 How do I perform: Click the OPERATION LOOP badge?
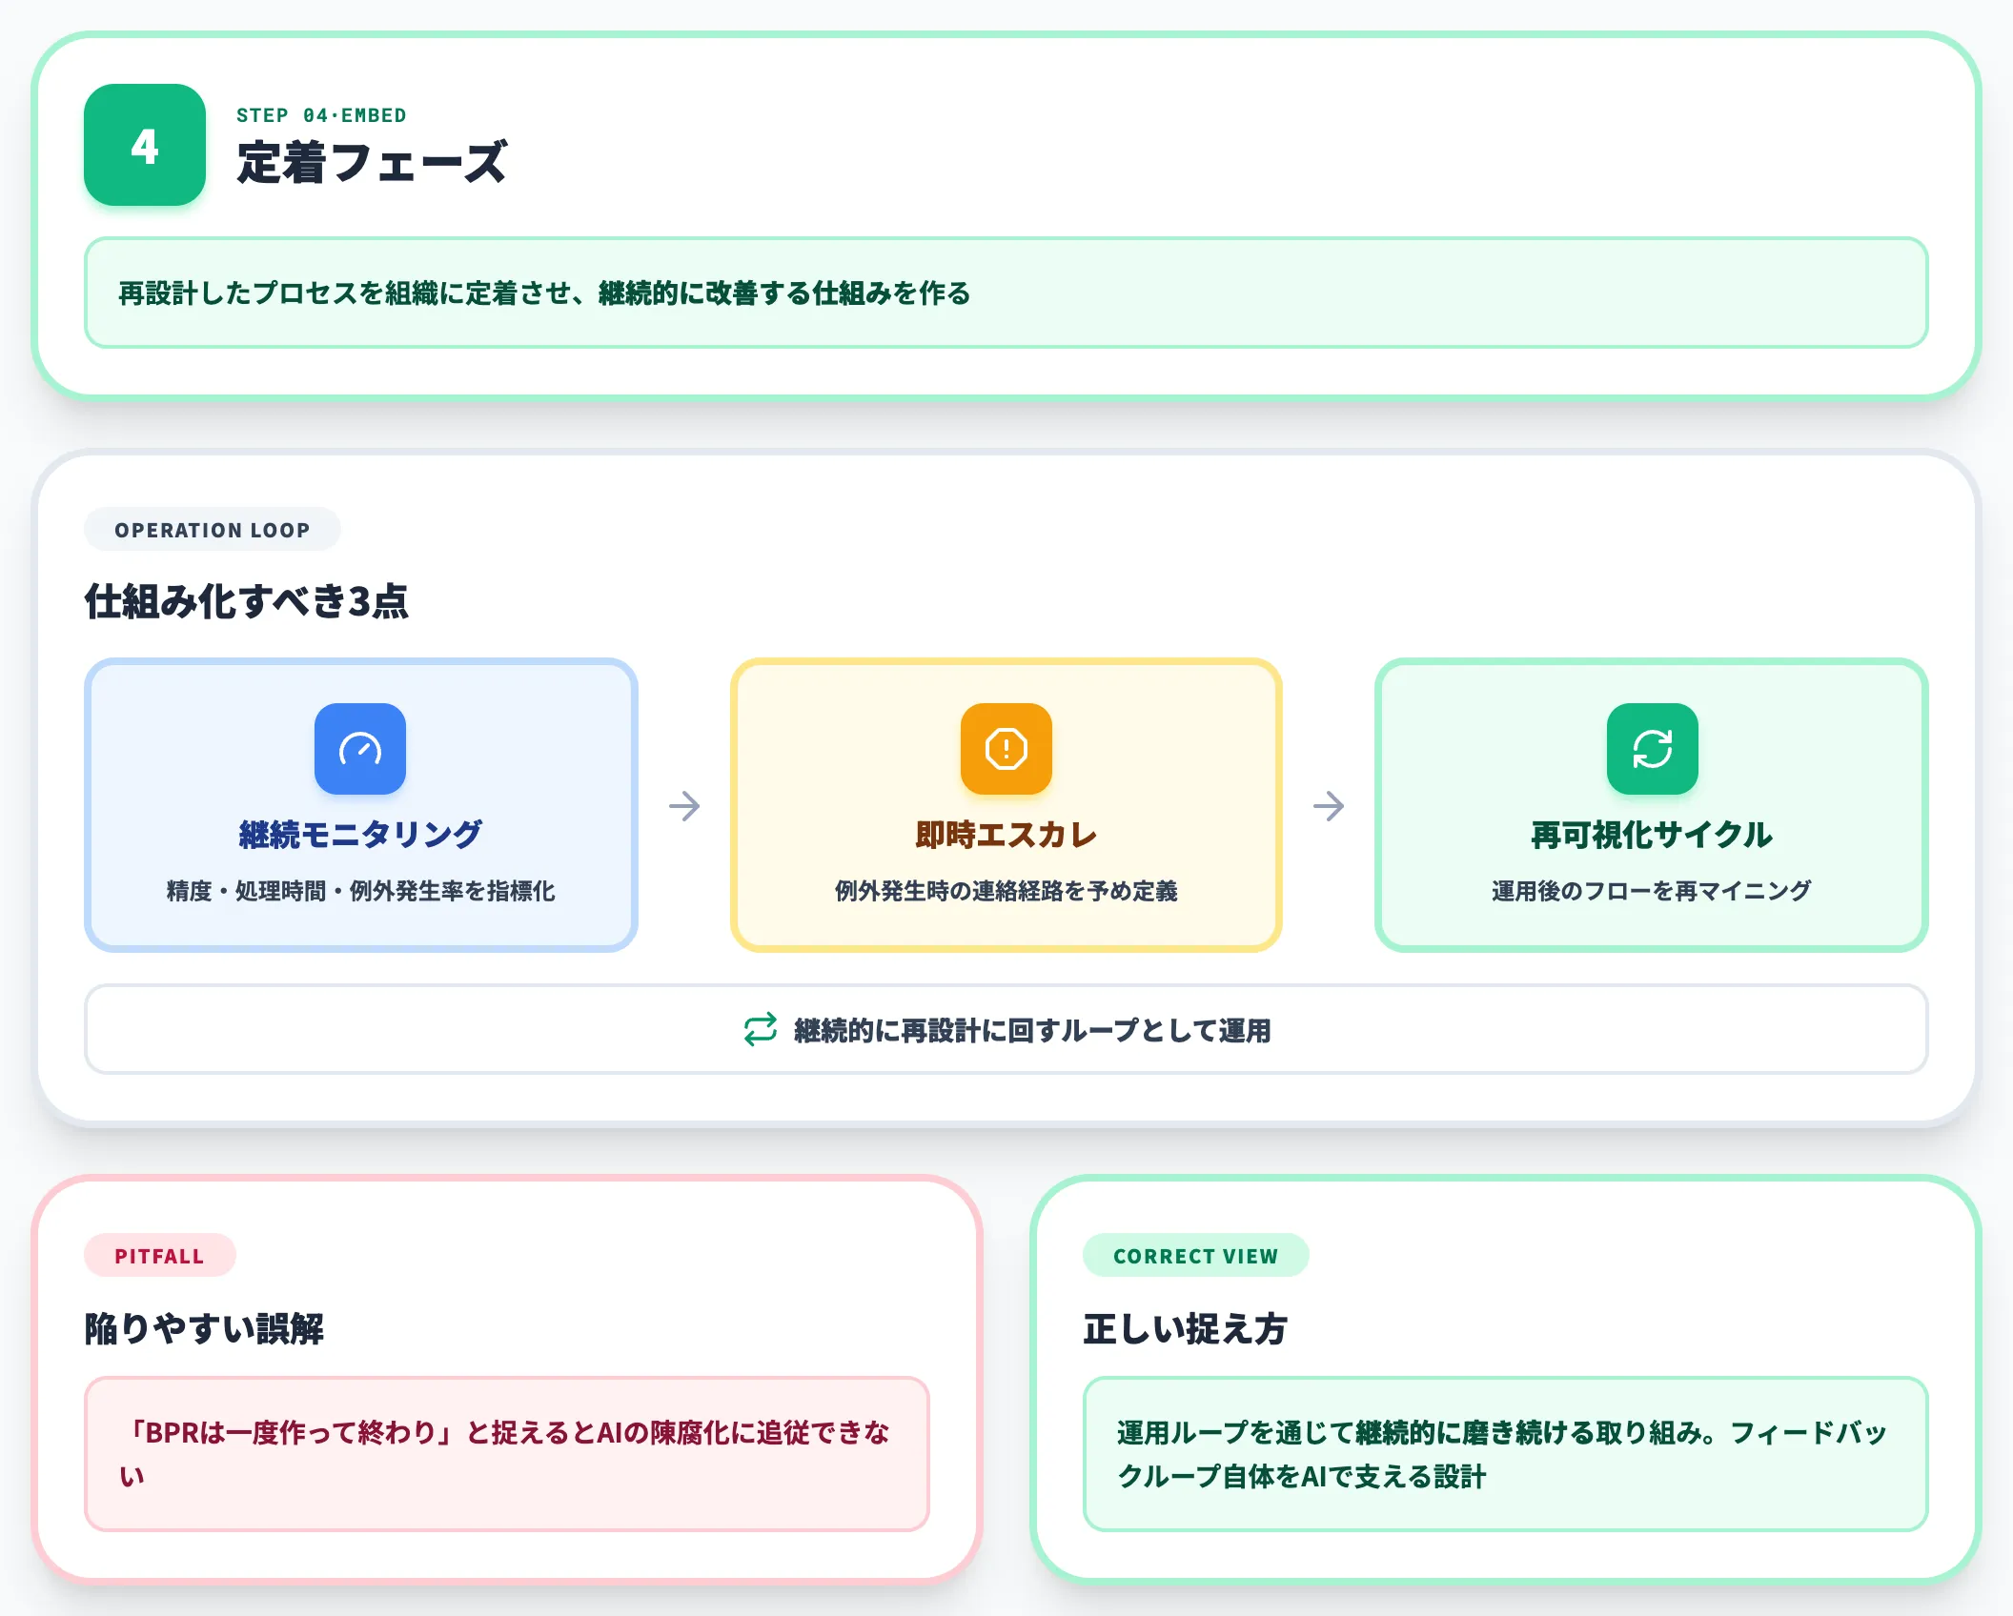[x=213, y=530]
